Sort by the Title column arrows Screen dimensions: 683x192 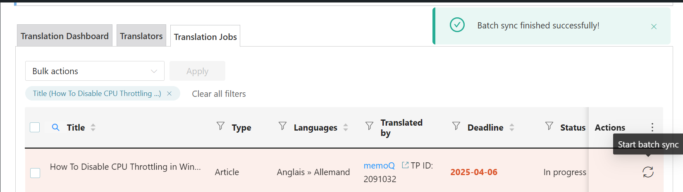coord(93,127)
